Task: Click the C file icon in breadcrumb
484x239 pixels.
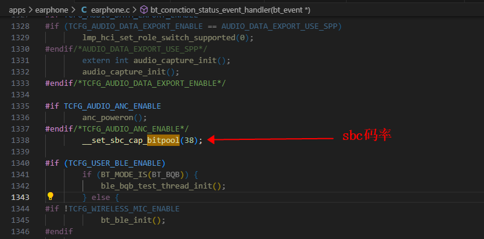Action: click(x=84, y=10)
